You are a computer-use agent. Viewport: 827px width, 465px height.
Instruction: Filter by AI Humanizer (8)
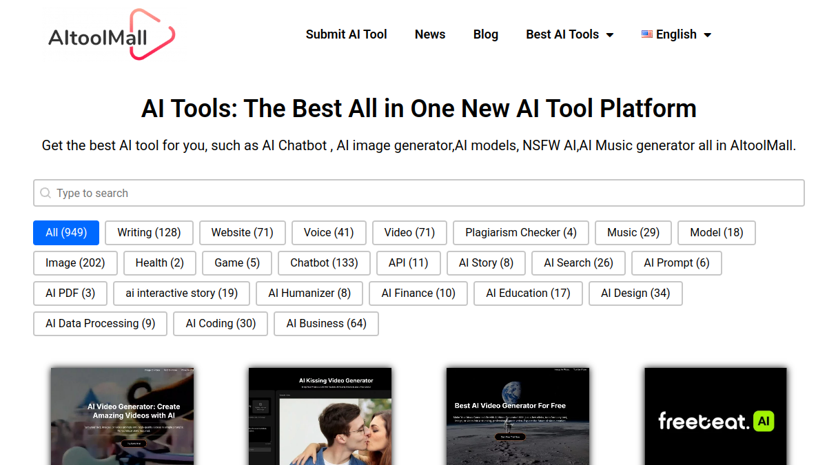[309, 293]
